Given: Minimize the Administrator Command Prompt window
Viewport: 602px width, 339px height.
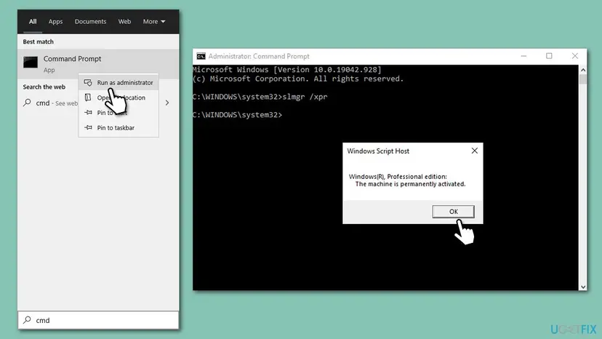Looking at the screenshot, I should pos(523,56).
